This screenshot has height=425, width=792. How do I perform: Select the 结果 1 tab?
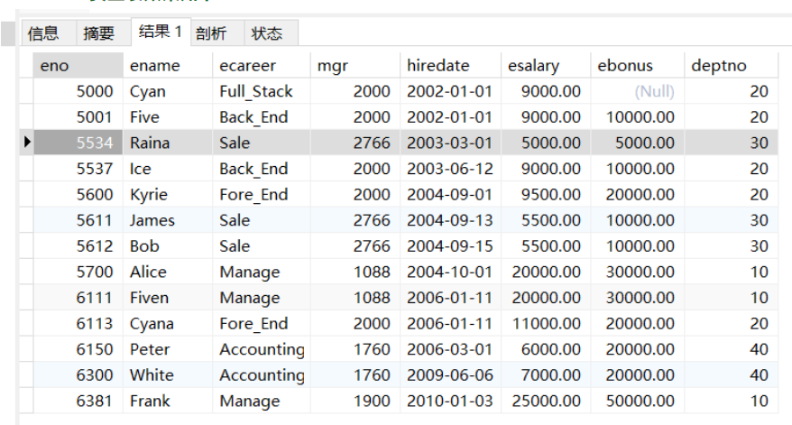pyautogui.click(x=160, y=32)
